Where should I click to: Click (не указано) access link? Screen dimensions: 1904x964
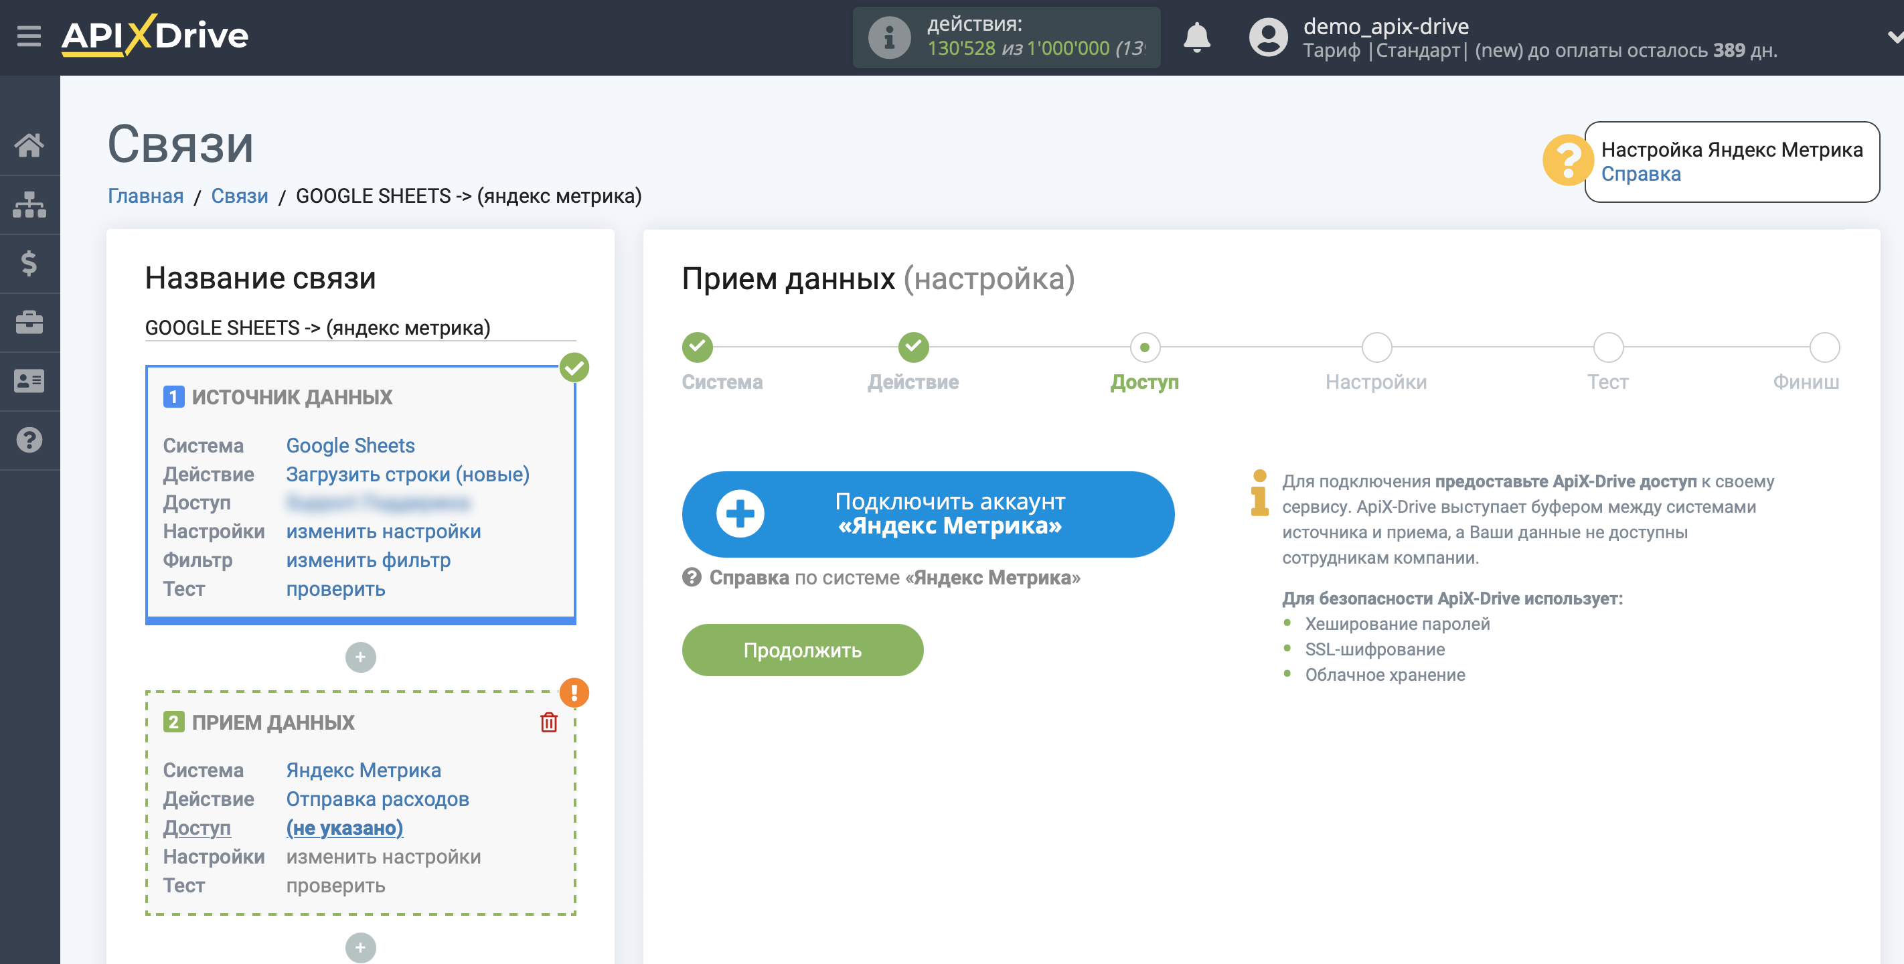point(344,828)
